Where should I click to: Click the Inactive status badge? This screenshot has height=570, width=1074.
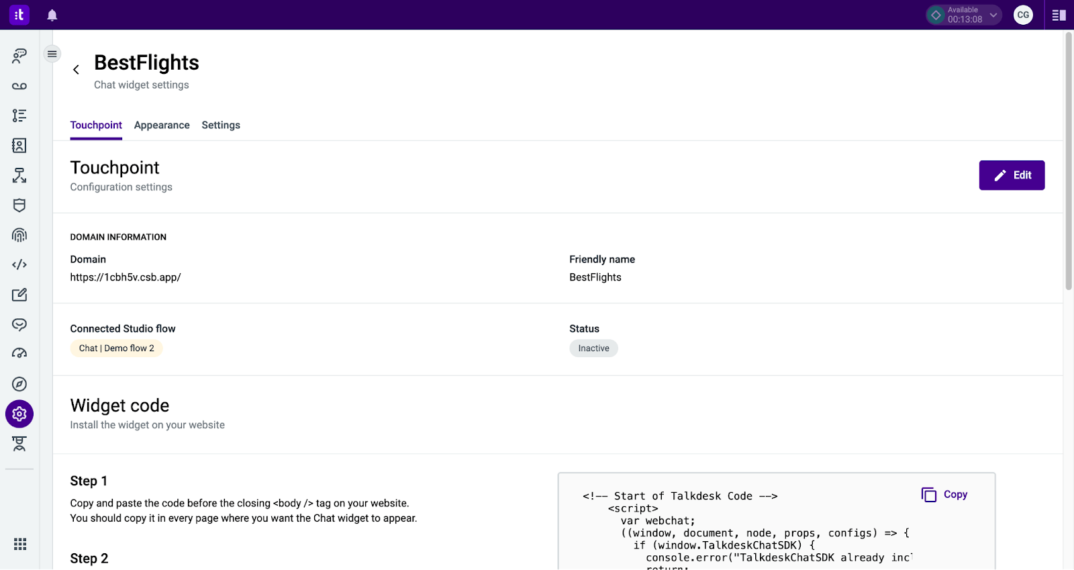[x=593, y=348]
